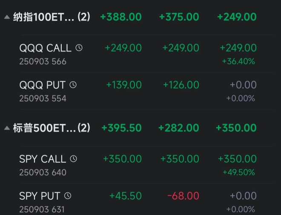281x215 pixels.
Task: Click the clock icon beside SPY CALL
Action: click(73, 159)
